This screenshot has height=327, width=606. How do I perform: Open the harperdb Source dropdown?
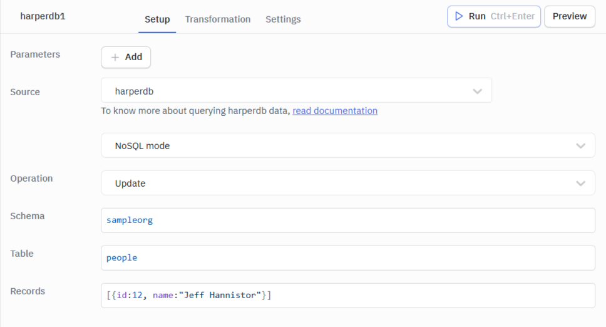(297, 90)
